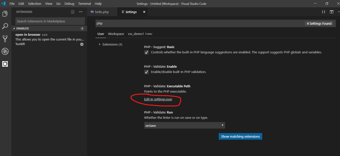Open the PHP Validate Run onSave dropdown
340x156 pixels.
[x=185, y=125]
